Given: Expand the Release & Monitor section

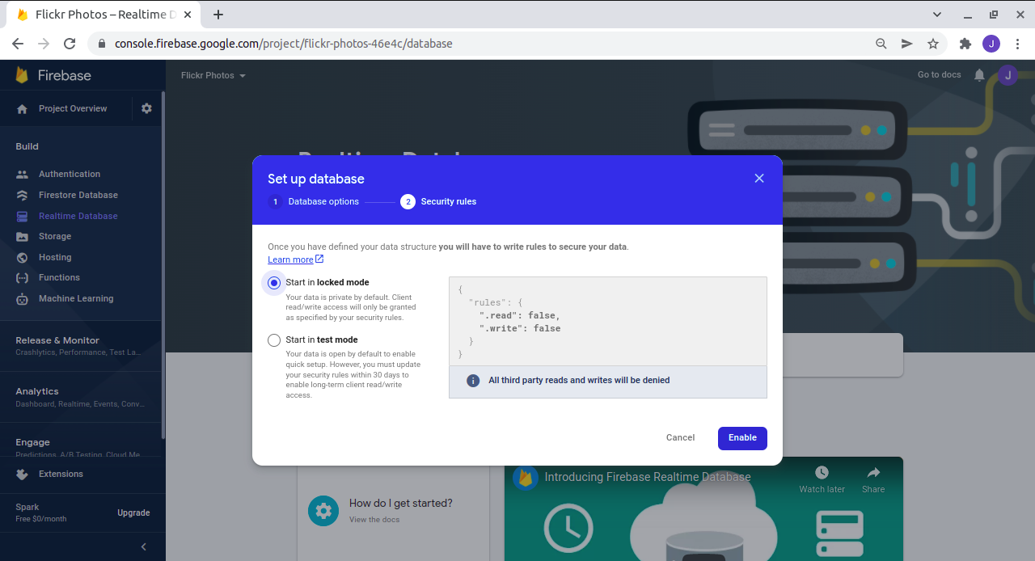Looking at the screenshot, I should (x=81, y=346).
